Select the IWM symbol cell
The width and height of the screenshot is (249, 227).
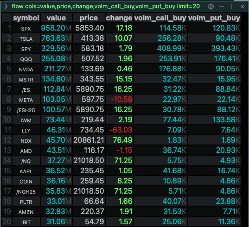[26, 120]
